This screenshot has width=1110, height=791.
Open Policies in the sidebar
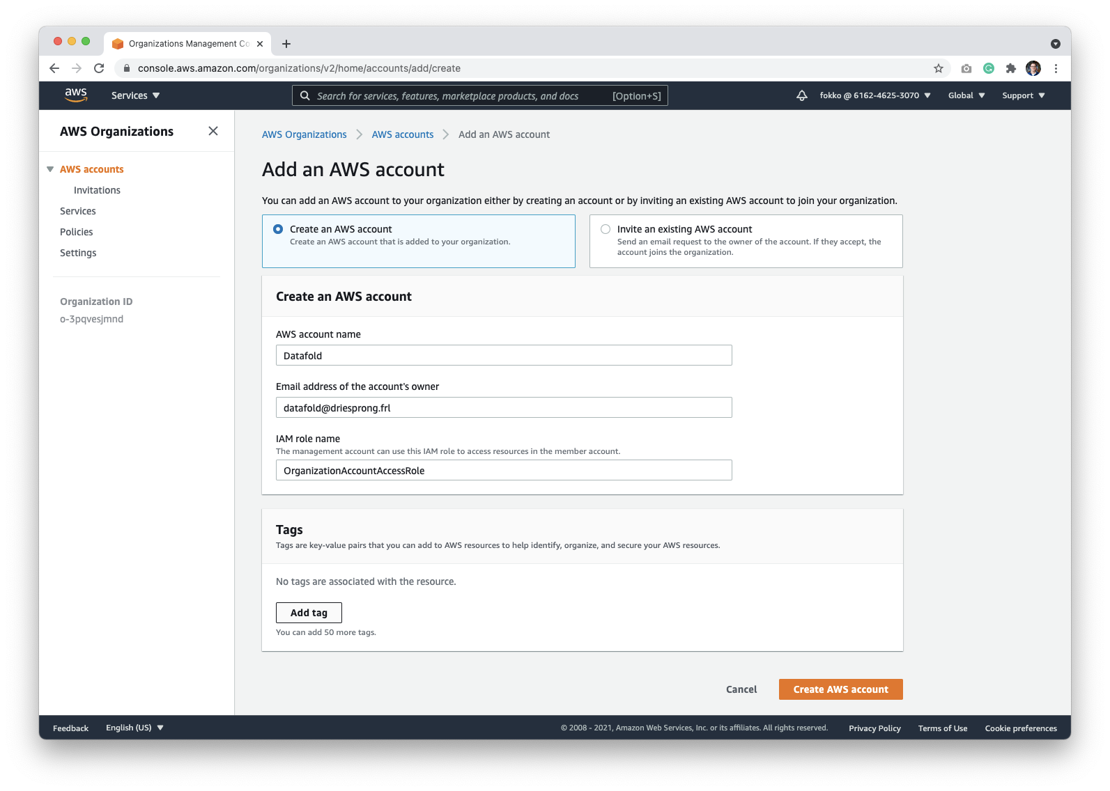click(x=77, y=232)
